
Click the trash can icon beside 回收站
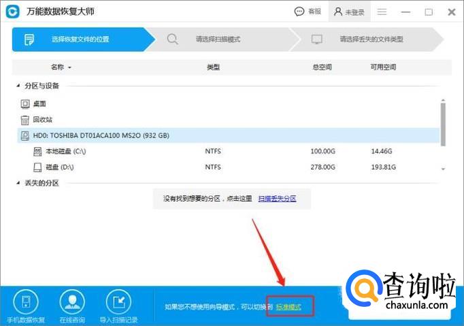pos(25,120)
